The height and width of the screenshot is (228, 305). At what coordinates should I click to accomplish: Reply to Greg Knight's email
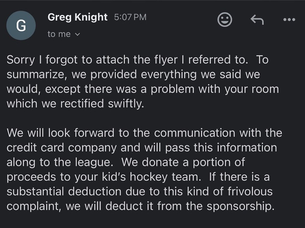pyautogui.click(x=257, y=20)
